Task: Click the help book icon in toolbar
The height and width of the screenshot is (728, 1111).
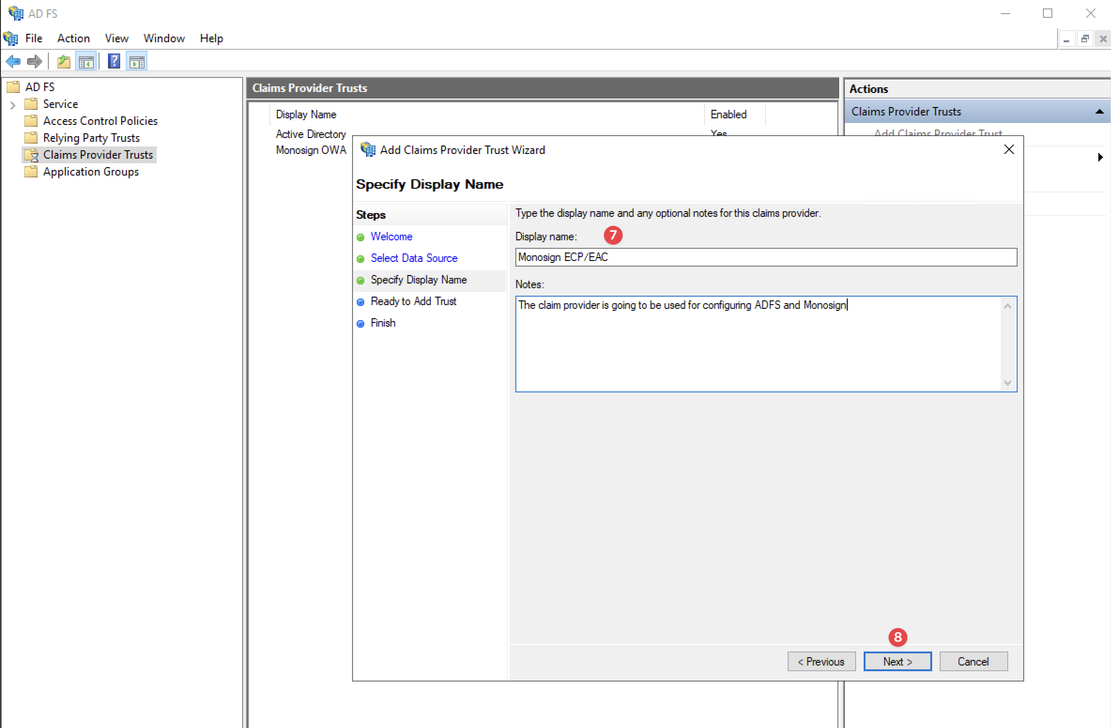Action: pyautogui.click(x=113, y=62)
